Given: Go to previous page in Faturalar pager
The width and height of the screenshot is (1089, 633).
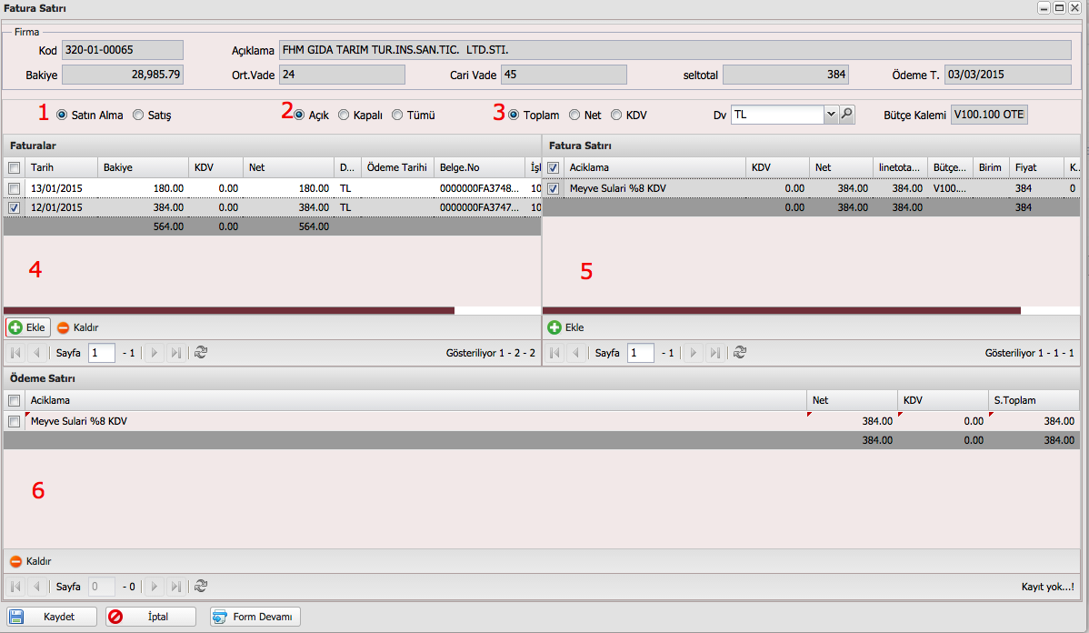Looking at the screenshot, I should pyautogui.click(x=36, y=353).
